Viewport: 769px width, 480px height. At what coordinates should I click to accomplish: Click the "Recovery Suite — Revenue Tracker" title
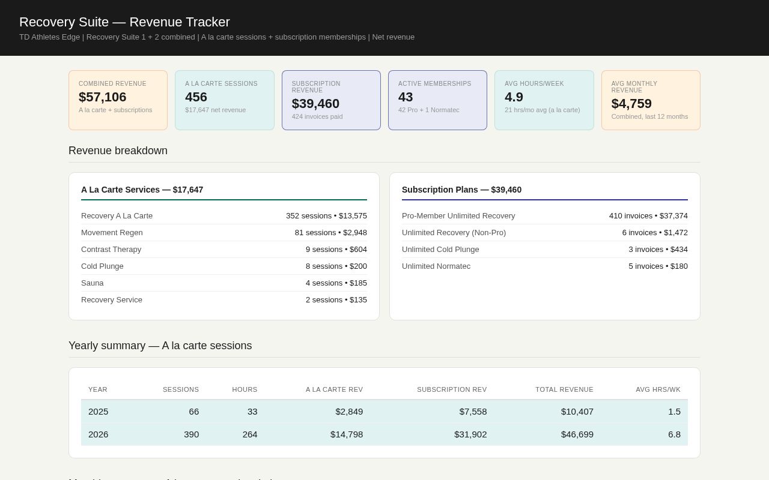pos(124,22)
